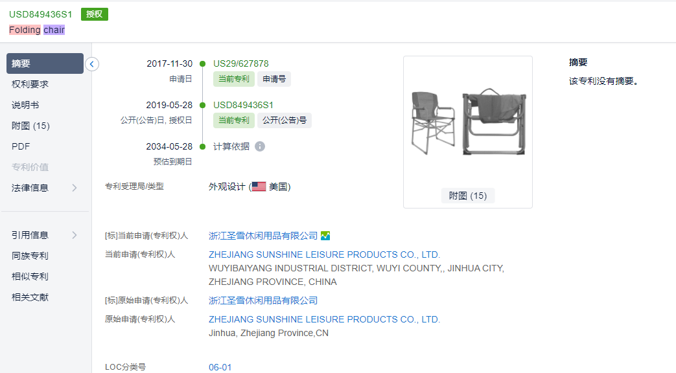
Task: Click the 授权 status badge
Action: (x=95, y=14)
